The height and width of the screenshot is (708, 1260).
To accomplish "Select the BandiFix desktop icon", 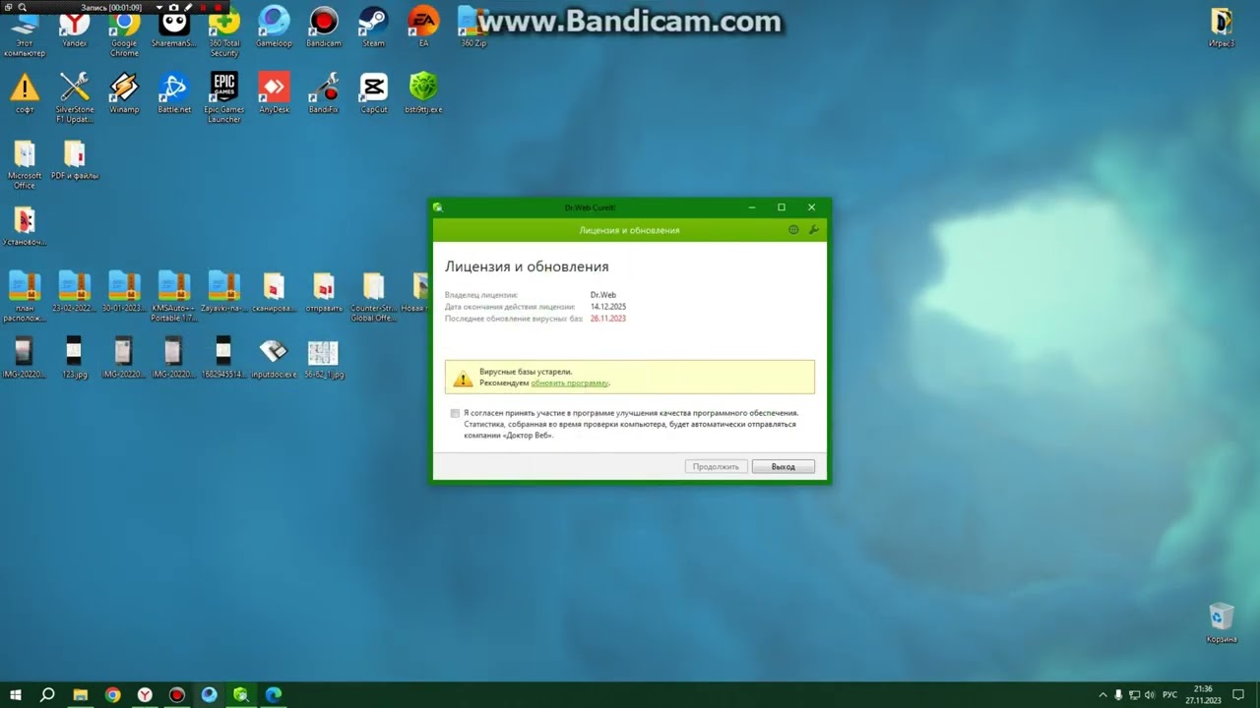I will coord(324,92).
